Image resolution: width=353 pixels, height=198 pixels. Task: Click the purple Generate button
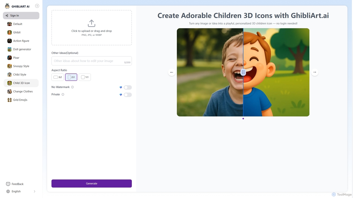coord(92,183)
